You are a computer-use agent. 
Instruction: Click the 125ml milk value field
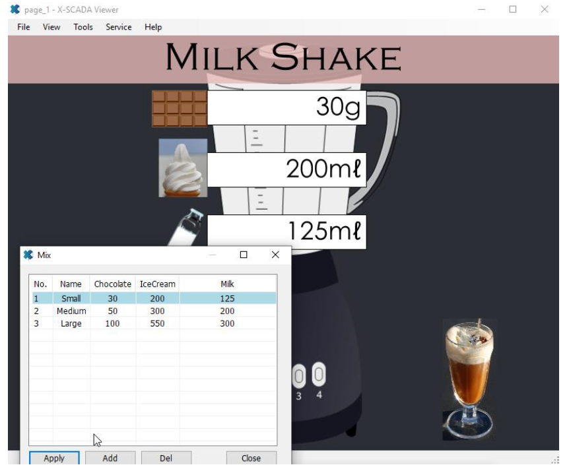coord(286,232)
